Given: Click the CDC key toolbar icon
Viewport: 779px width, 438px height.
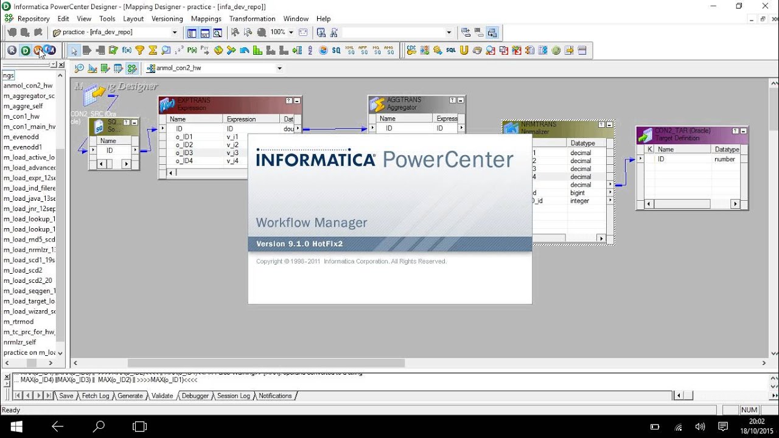Looking at the screenshot, I should (x=411, y=50).
